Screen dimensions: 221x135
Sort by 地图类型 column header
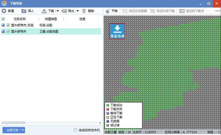point(51,19)
